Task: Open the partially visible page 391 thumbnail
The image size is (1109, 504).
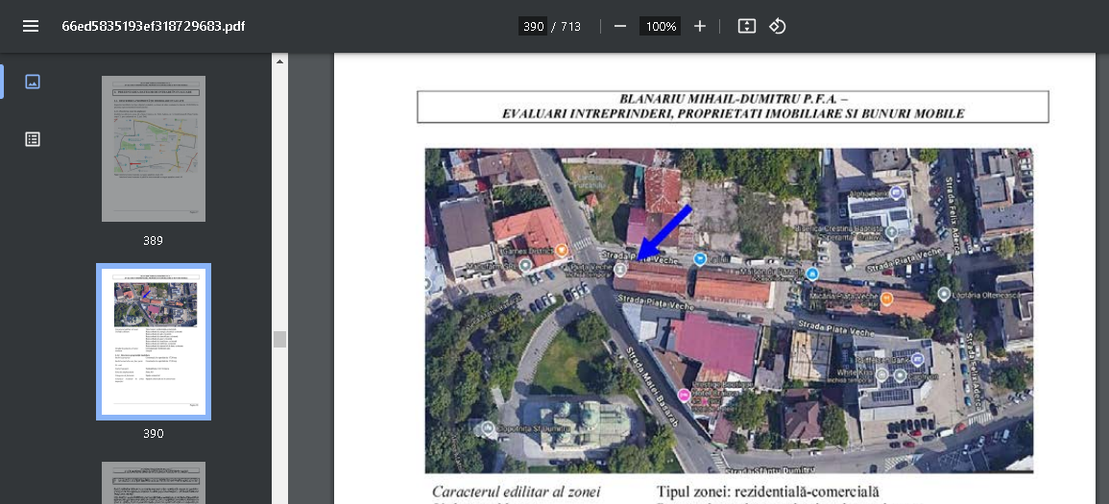Action: tap(154, 483)
